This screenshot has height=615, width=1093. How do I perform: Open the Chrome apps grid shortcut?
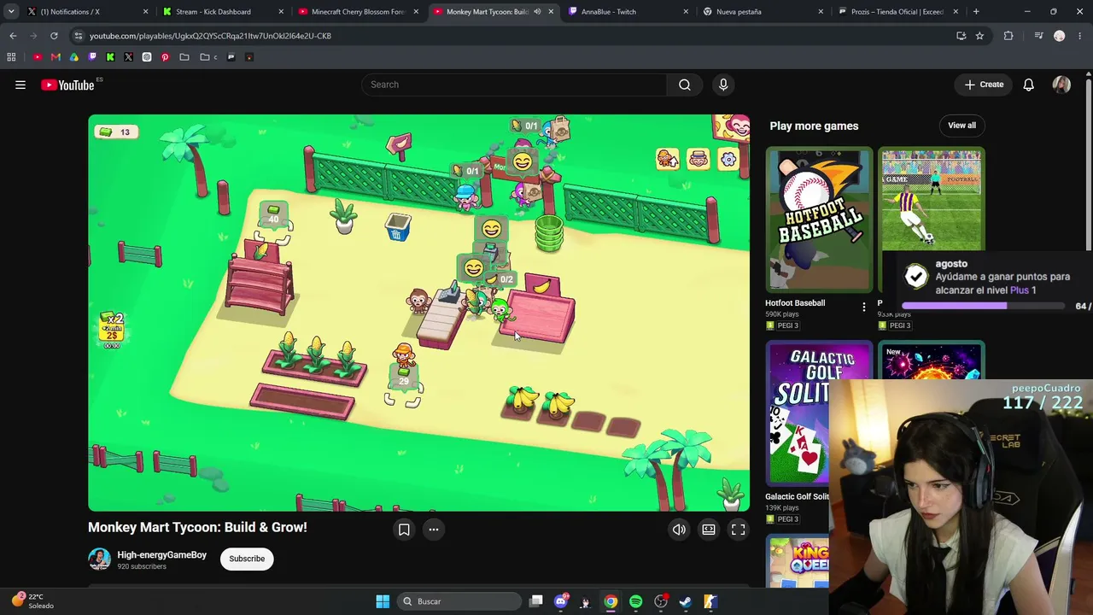(11, 57)
